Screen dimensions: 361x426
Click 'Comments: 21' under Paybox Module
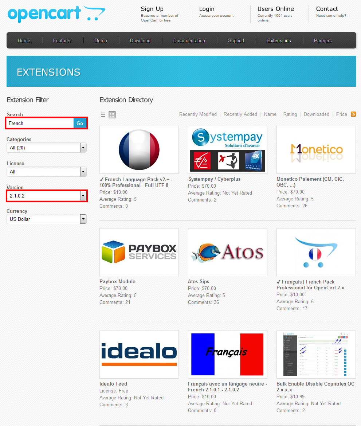point(115,302)
